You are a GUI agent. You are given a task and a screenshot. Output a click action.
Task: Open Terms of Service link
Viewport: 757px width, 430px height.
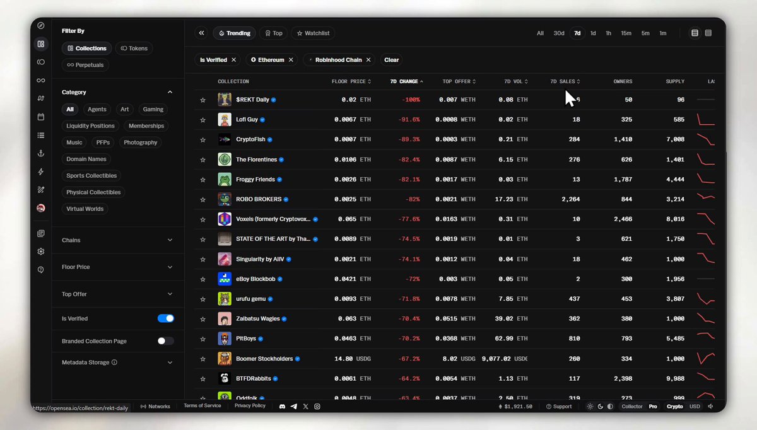(202, 406)
